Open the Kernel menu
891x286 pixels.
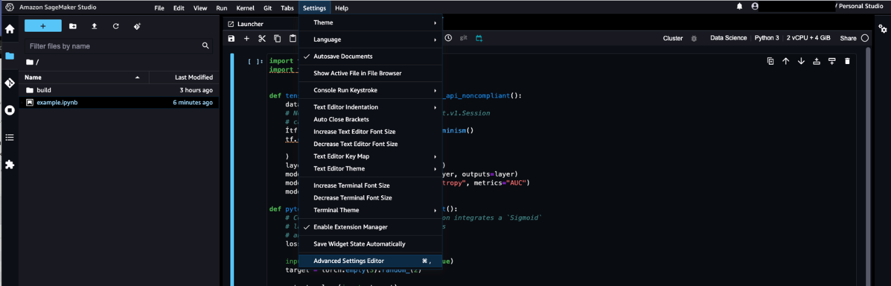(245, 8)
